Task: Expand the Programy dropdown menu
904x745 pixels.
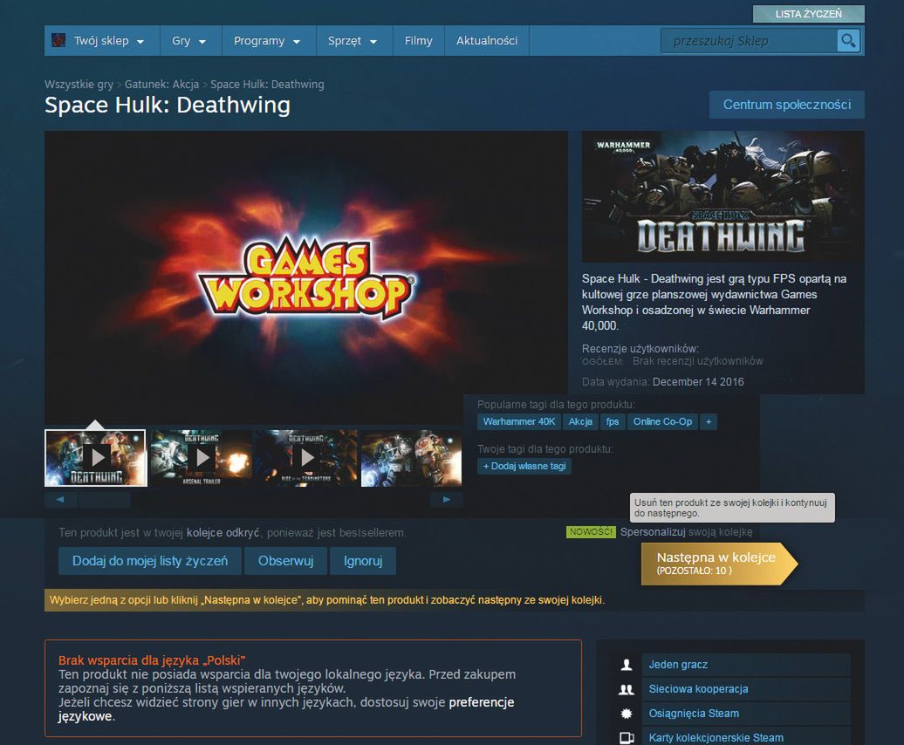Action: click(268, 41)
